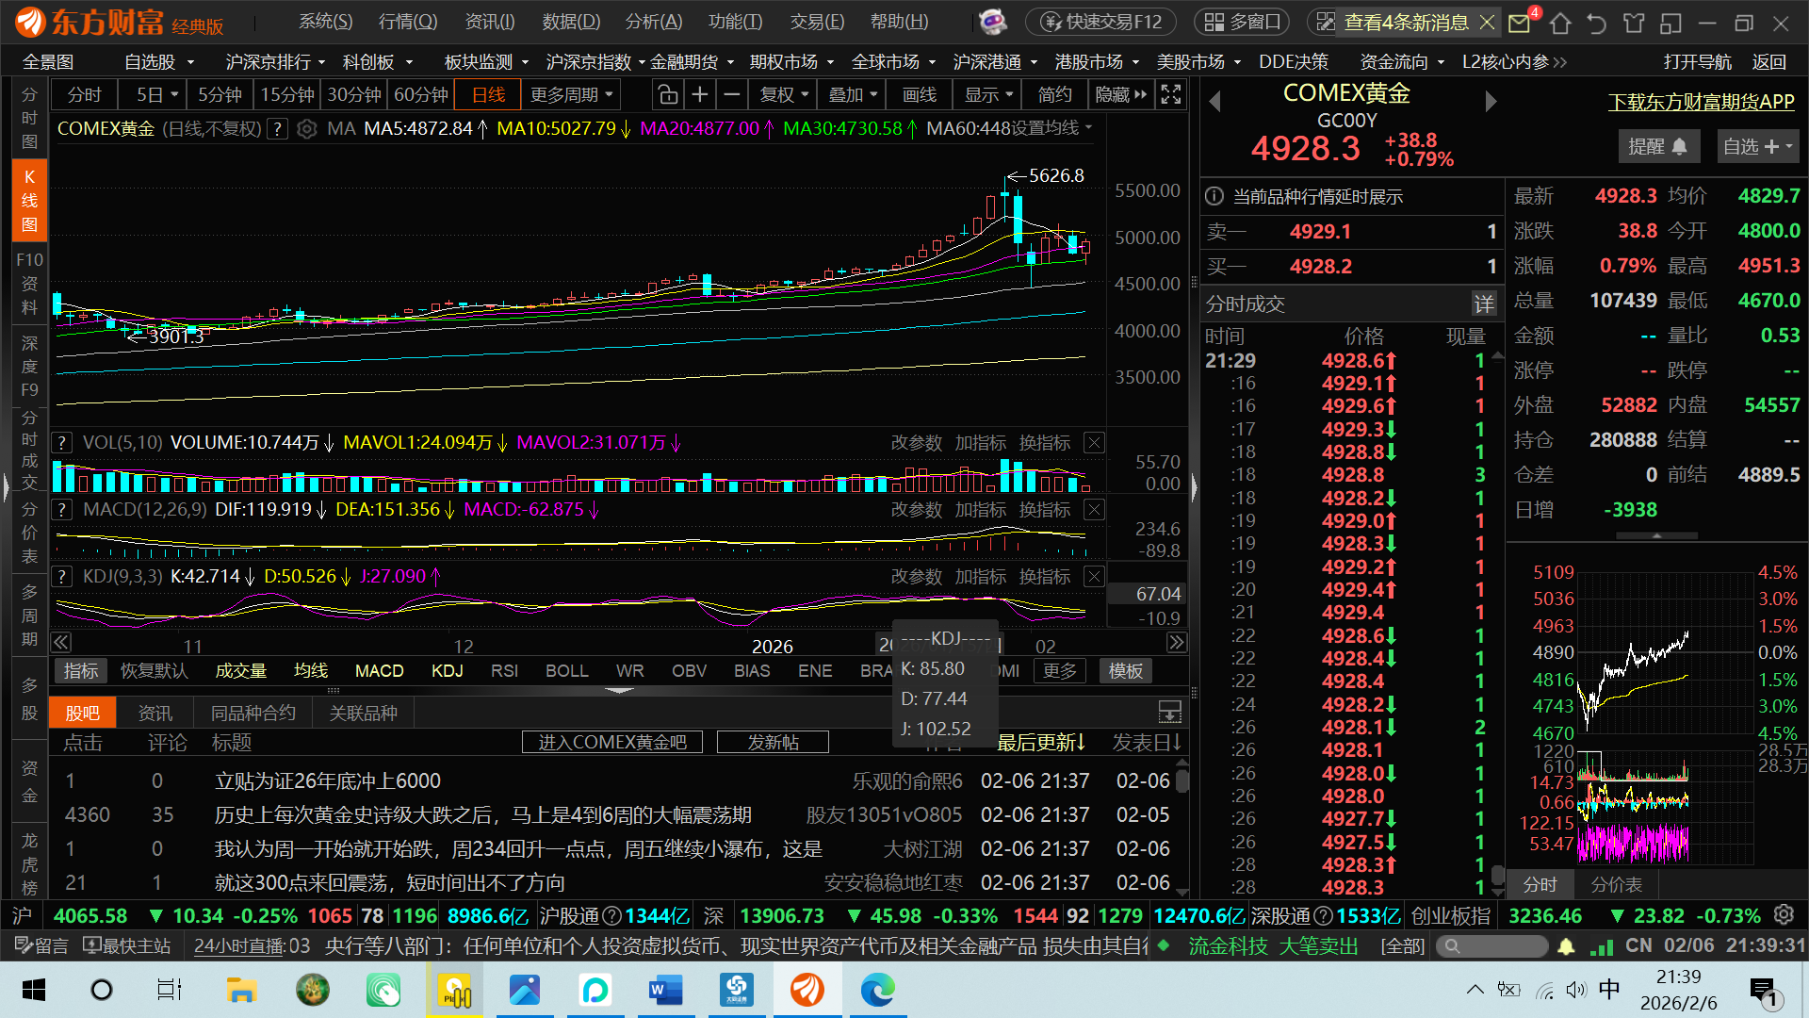The height and width of the screenshot is (1018, 1809).
Task: Open the 复权 dropdown
Action: coord(784,95)
